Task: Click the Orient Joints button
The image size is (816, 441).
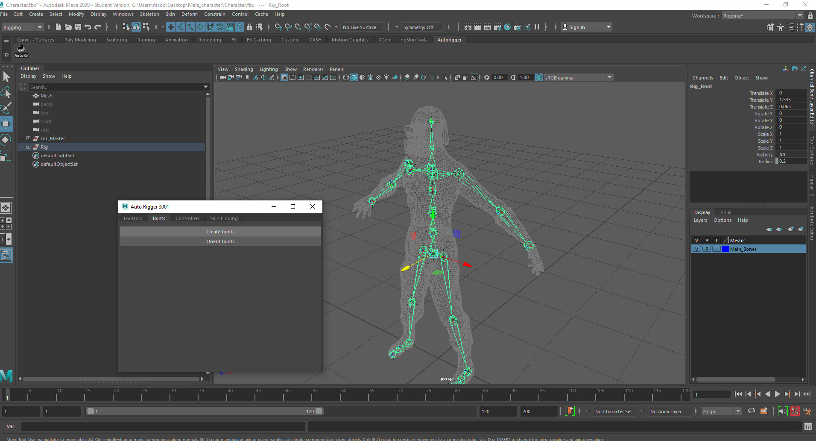Action: click(220, 241)
